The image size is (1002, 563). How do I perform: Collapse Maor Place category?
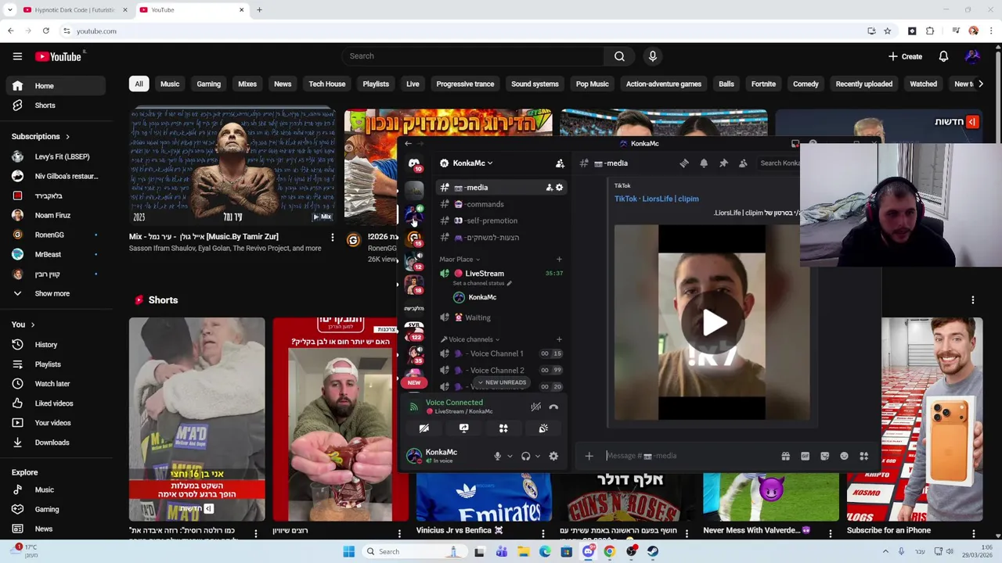(x=460, y=259)
